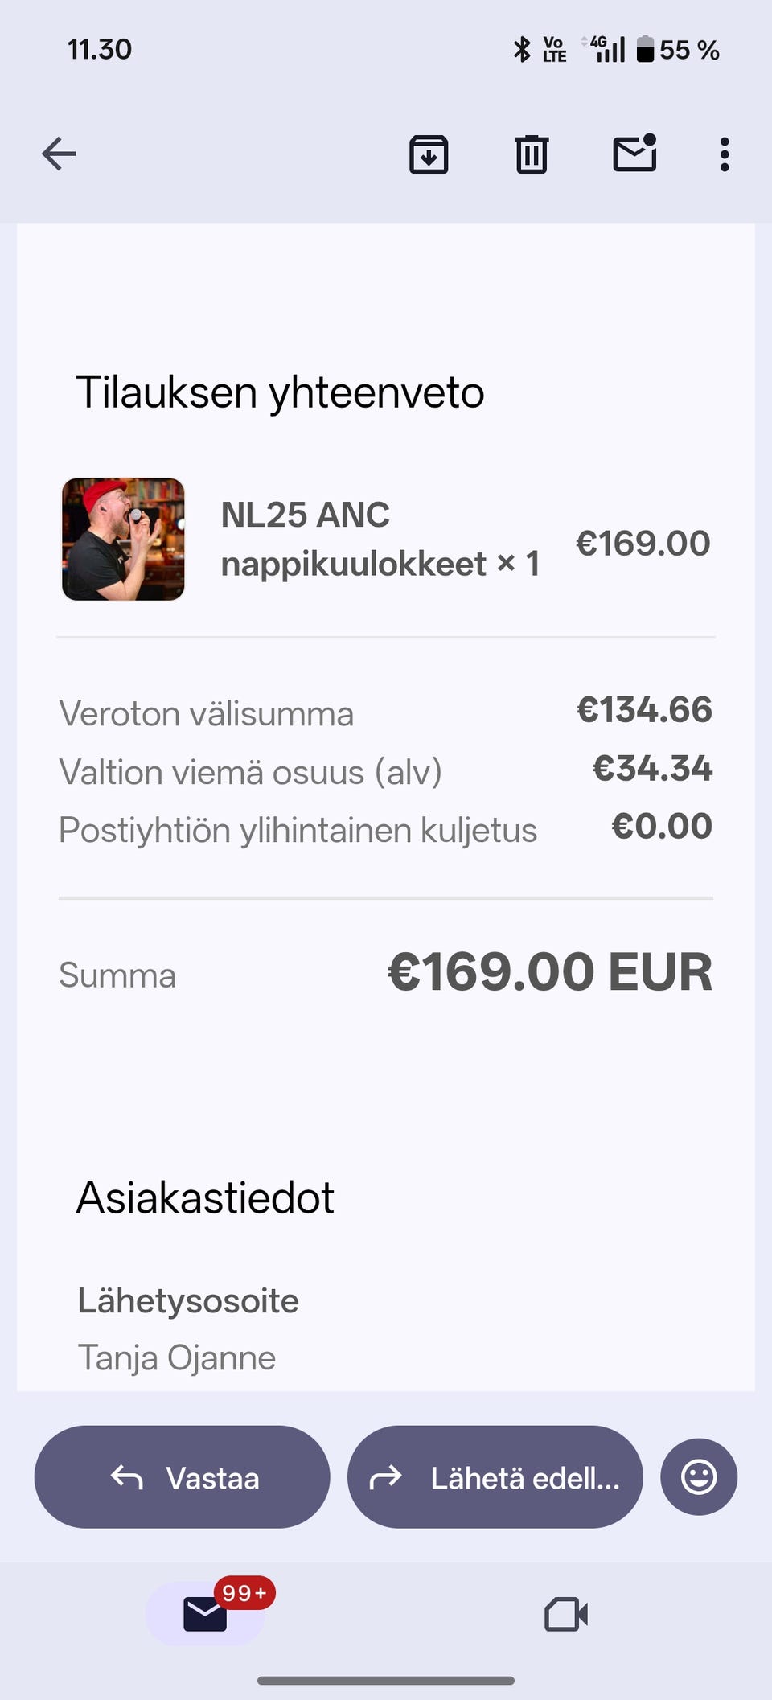
Task: Switch to the Mail tab with 99+ badge
Action: coord(206,1613)
